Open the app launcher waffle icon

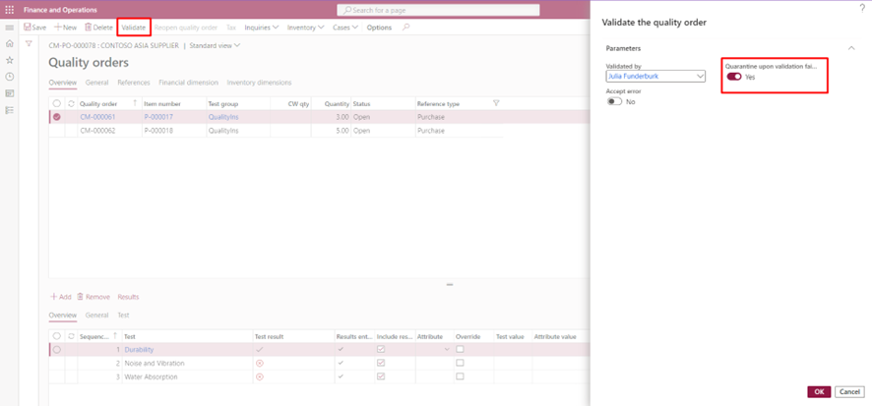point(9,10)
